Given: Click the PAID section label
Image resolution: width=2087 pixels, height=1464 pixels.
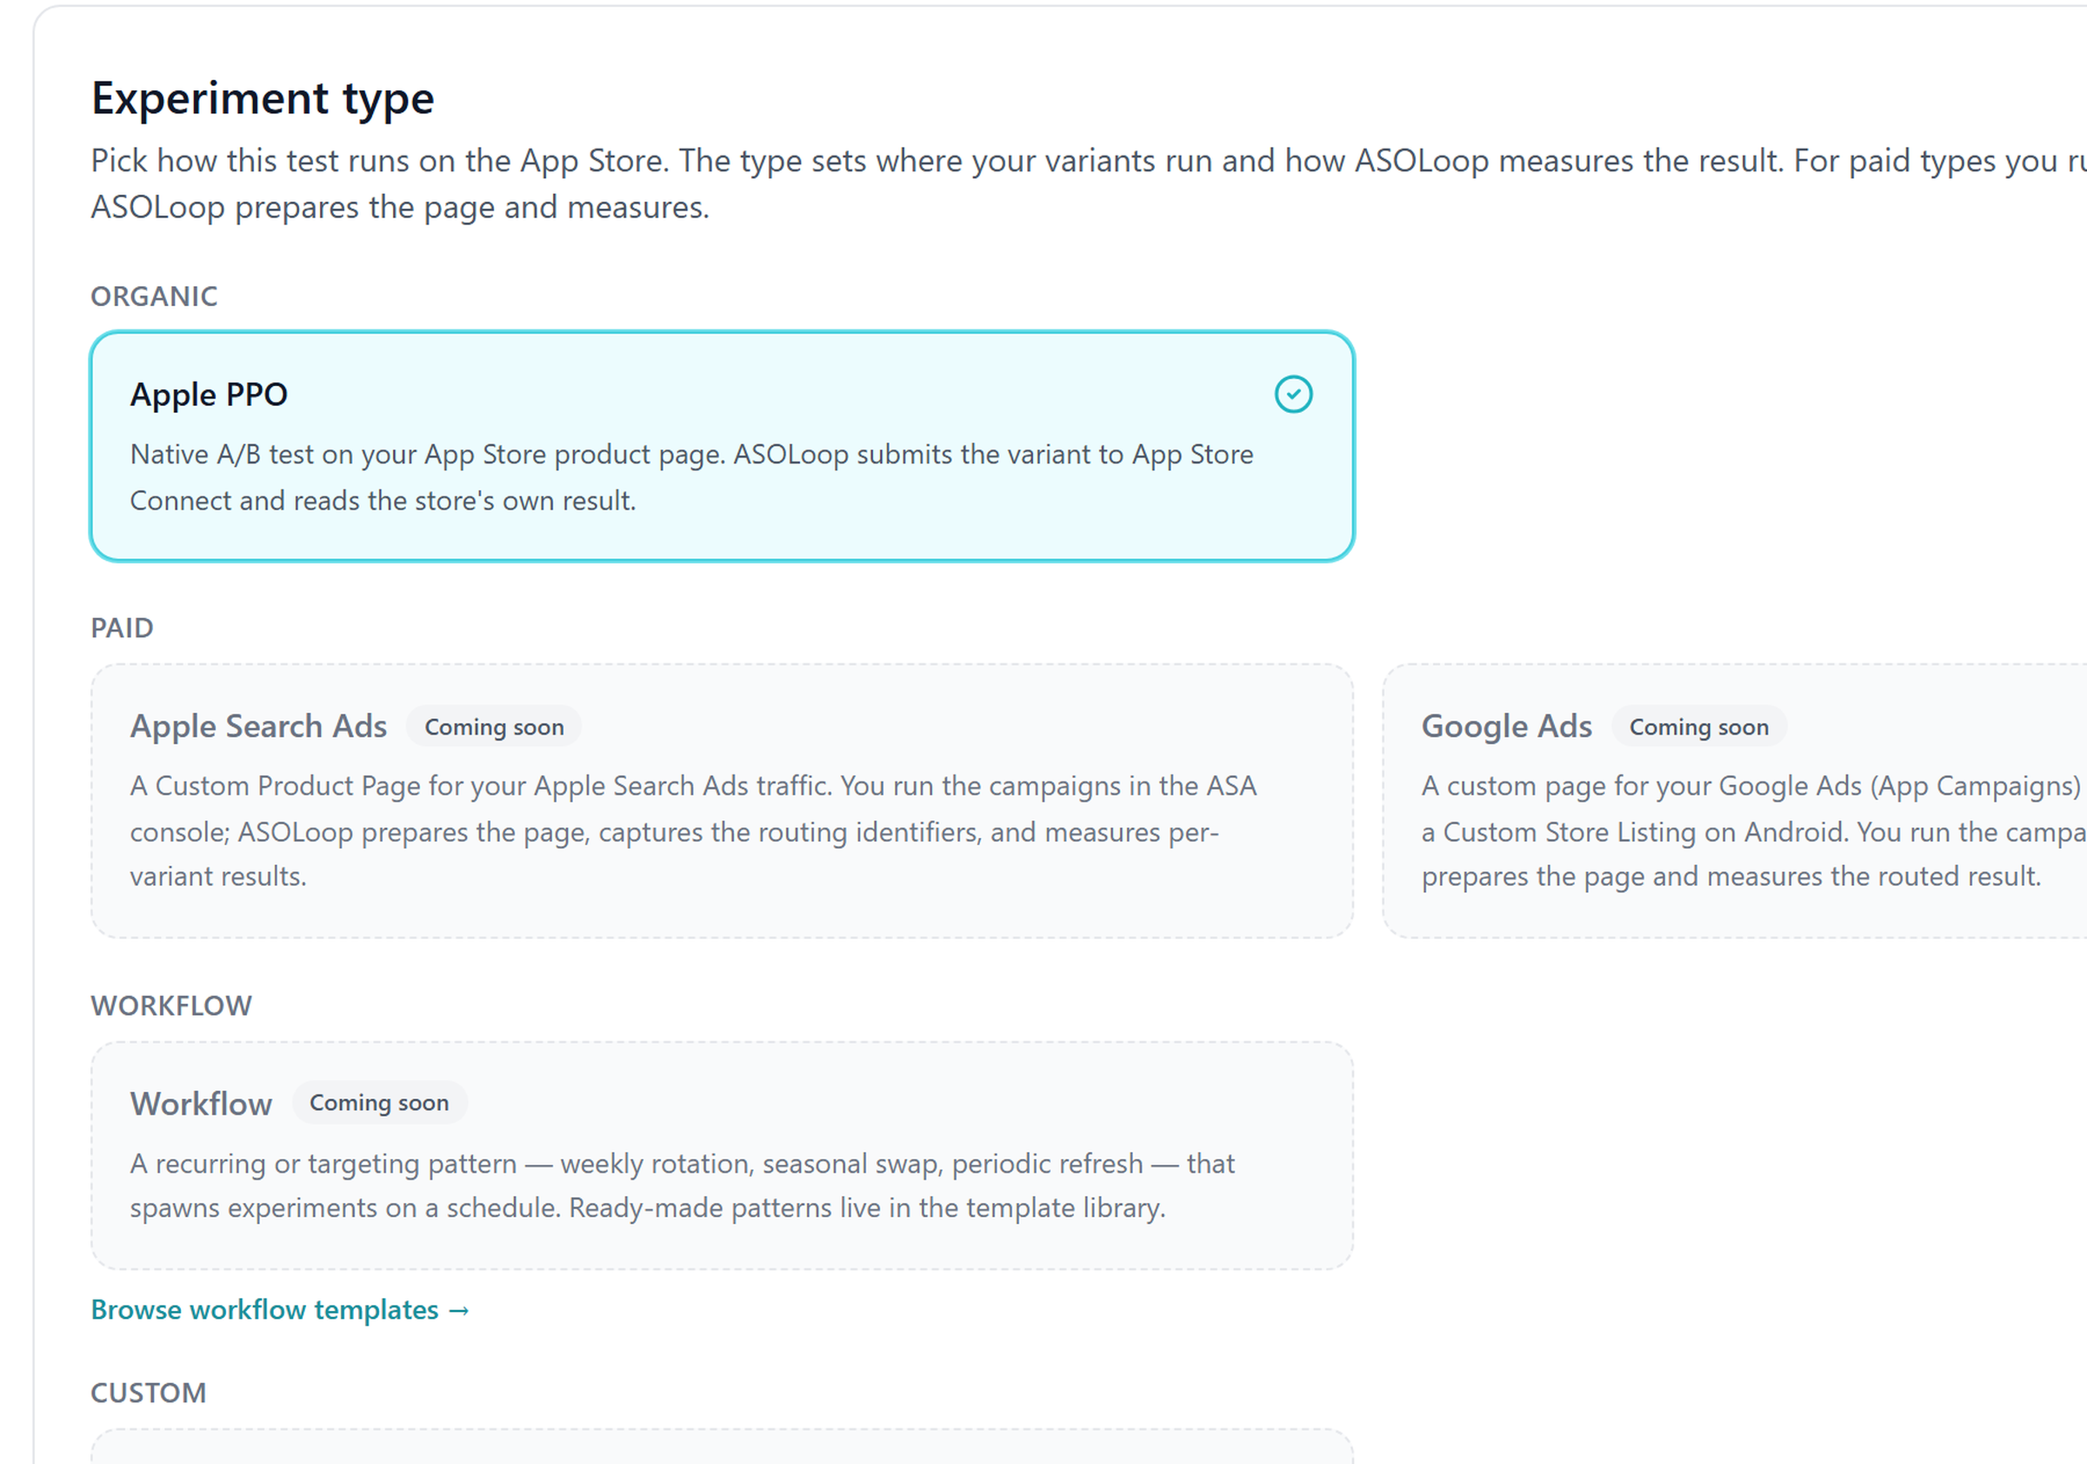Looking at the screenshot, I should click(x=123, y=628).
